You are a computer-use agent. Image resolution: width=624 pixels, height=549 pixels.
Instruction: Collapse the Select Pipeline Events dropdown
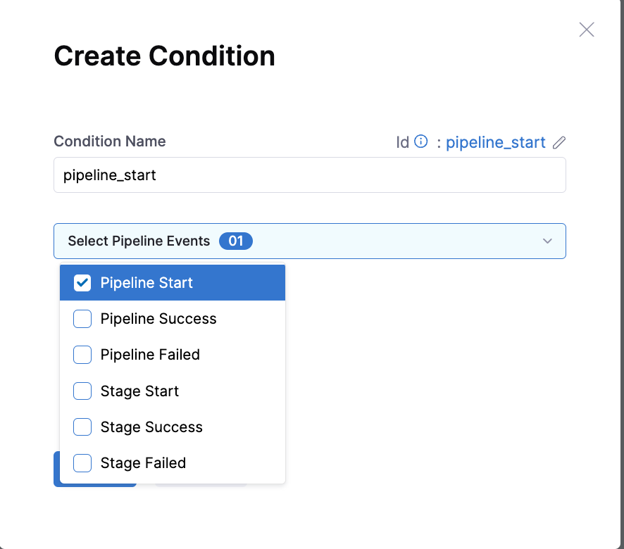(310, 241)
